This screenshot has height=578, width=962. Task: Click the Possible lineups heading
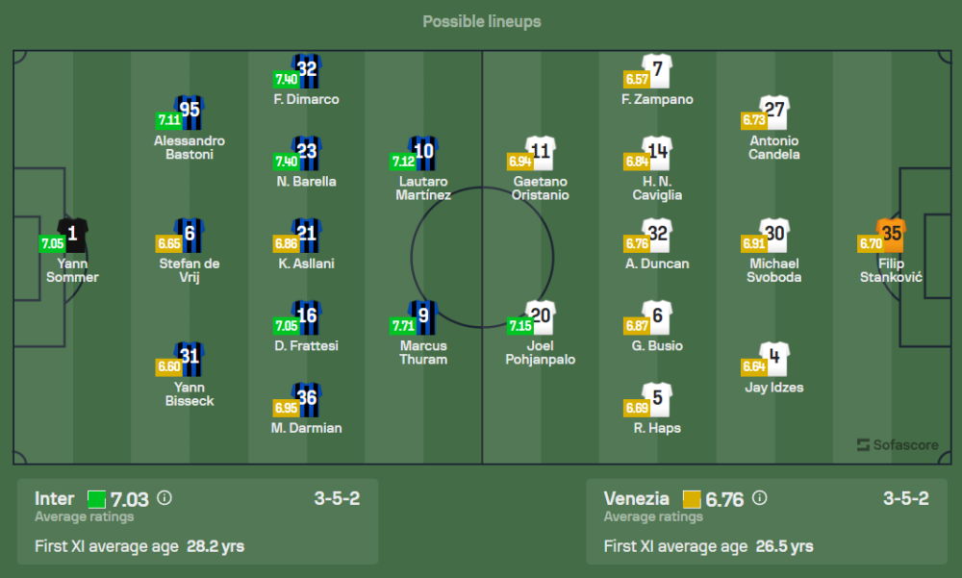click(481, 21)
